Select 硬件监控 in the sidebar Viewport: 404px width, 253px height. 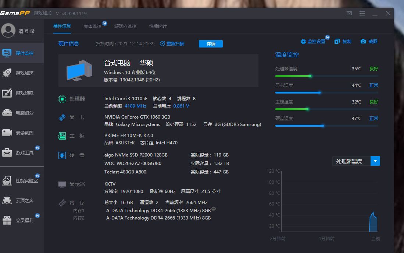coord(22,53)
